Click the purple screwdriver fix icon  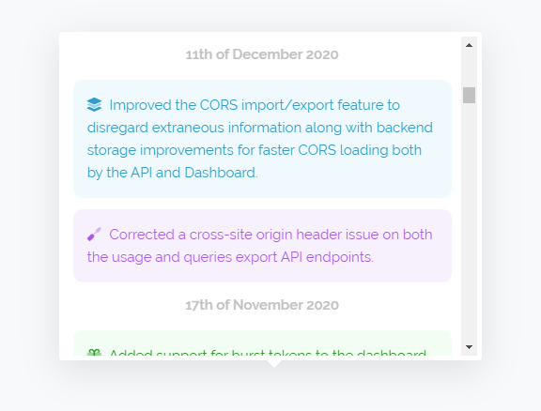click(94, 234)
